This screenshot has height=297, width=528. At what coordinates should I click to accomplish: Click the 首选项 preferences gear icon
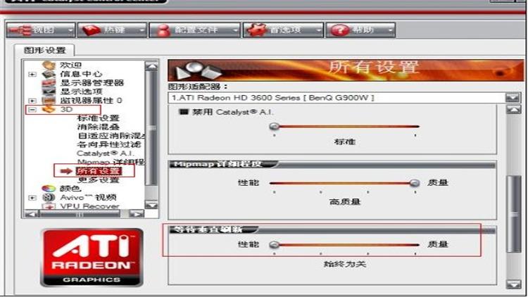coord(257,30)
